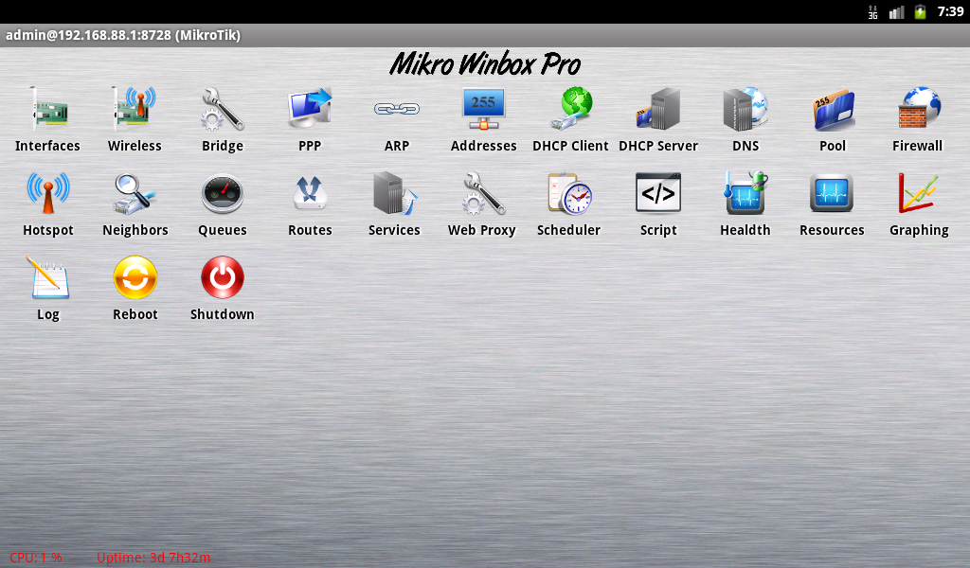Open the DNS icon
This screenshot has height=568, width=970.
point(745,109)
